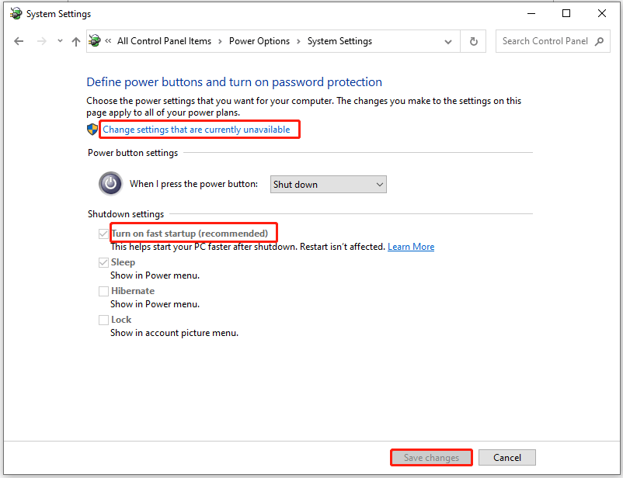623x478 pixels.
Task: Click the forward navigation arrow
Action: click(40, 41)
